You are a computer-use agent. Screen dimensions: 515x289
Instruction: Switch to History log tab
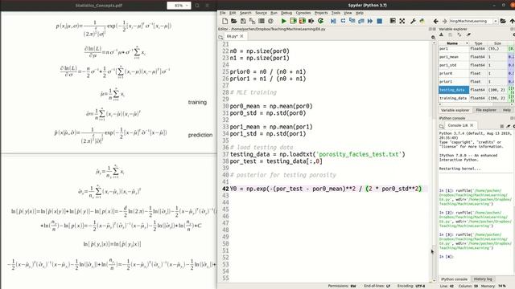(483, 279)
